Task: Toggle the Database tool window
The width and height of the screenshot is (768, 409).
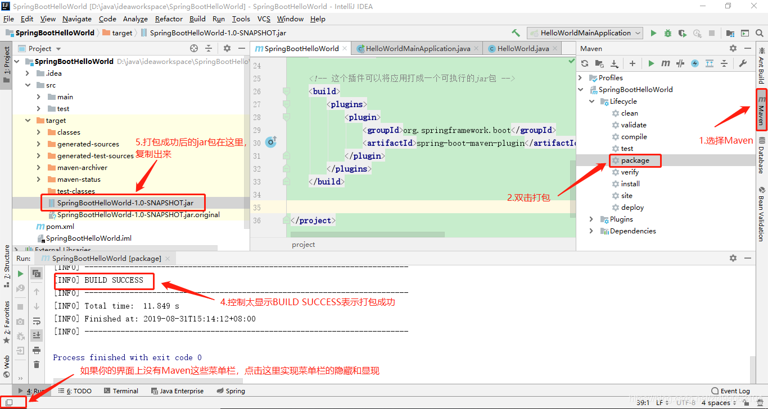Action: click(762, 155)
